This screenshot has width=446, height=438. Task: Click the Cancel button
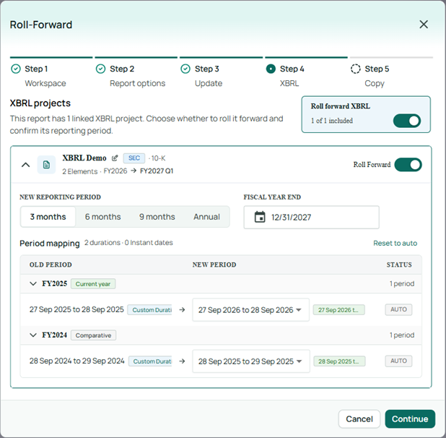(359, 419)
